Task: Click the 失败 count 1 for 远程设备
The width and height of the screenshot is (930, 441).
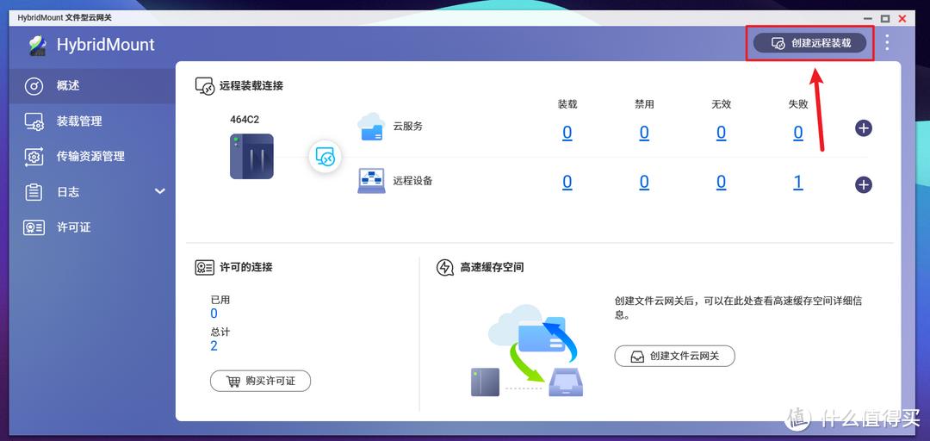Action: pos(798,182)
